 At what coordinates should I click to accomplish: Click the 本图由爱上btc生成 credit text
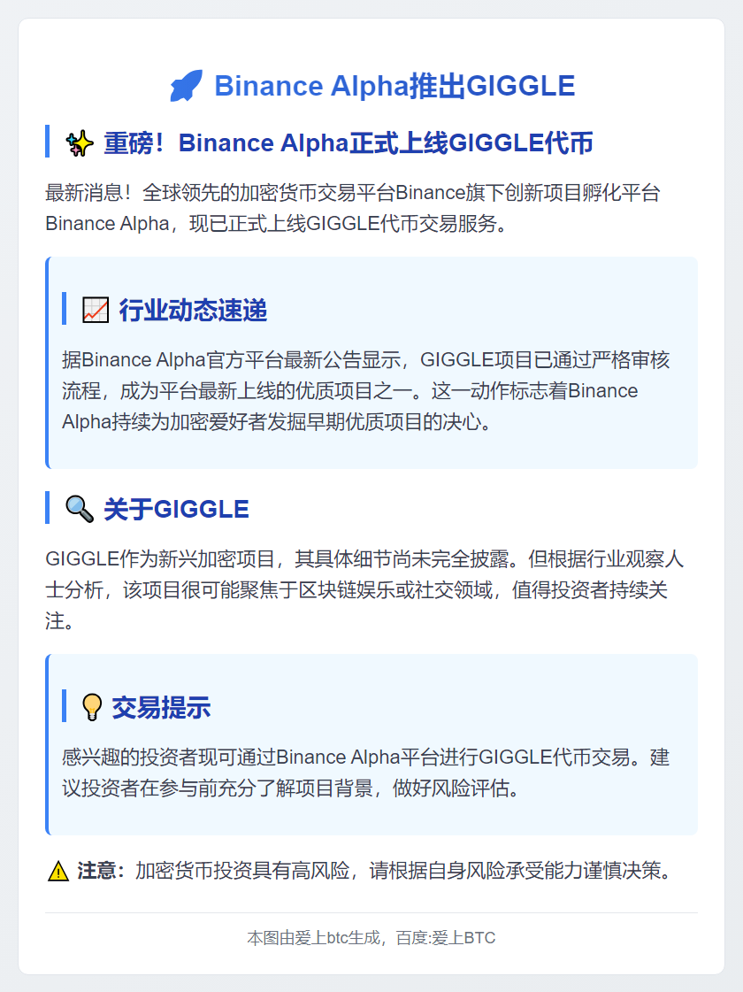(x=314, y=938)
